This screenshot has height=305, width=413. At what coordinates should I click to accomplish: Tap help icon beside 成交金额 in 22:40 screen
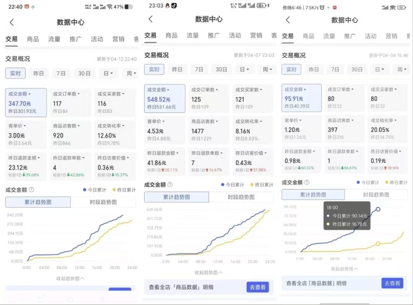point(31,189)
